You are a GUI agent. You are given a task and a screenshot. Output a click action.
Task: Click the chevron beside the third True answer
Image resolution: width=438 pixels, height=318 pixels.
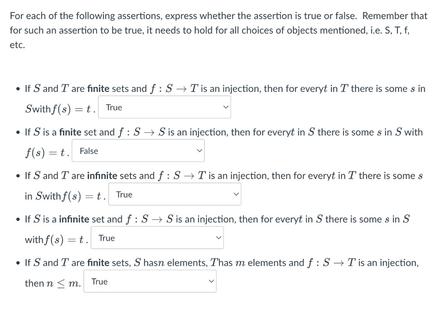pos(235,194)
